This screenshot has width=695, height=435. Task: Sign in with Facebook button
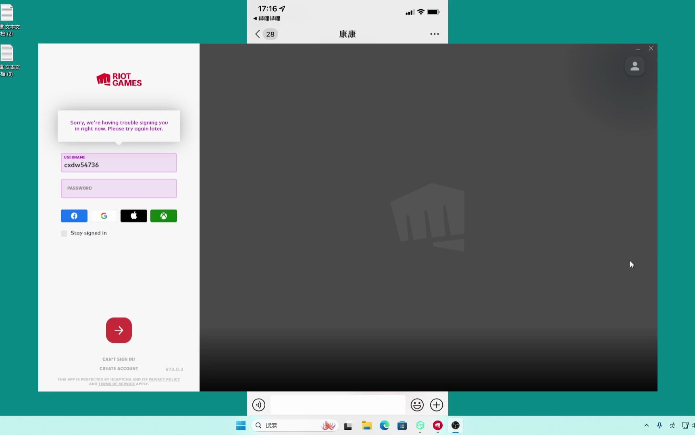(74, 216)
